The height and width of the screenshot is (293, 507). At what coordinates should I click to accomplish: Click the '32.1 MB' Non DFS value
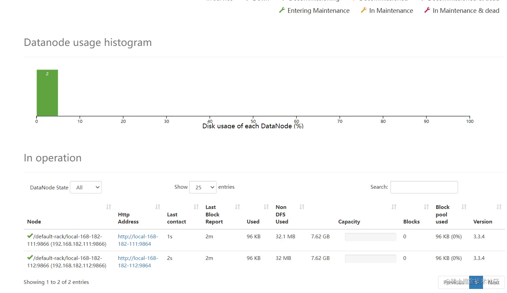click(x=285, y=236)
